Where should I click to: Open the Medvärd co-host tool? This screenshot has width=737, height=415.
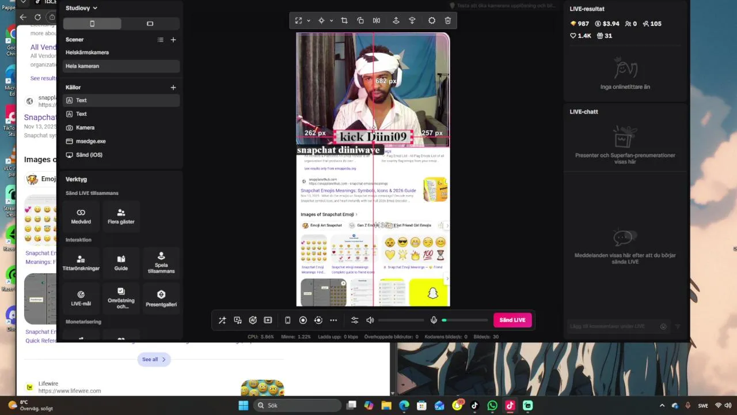coord(81,217)
